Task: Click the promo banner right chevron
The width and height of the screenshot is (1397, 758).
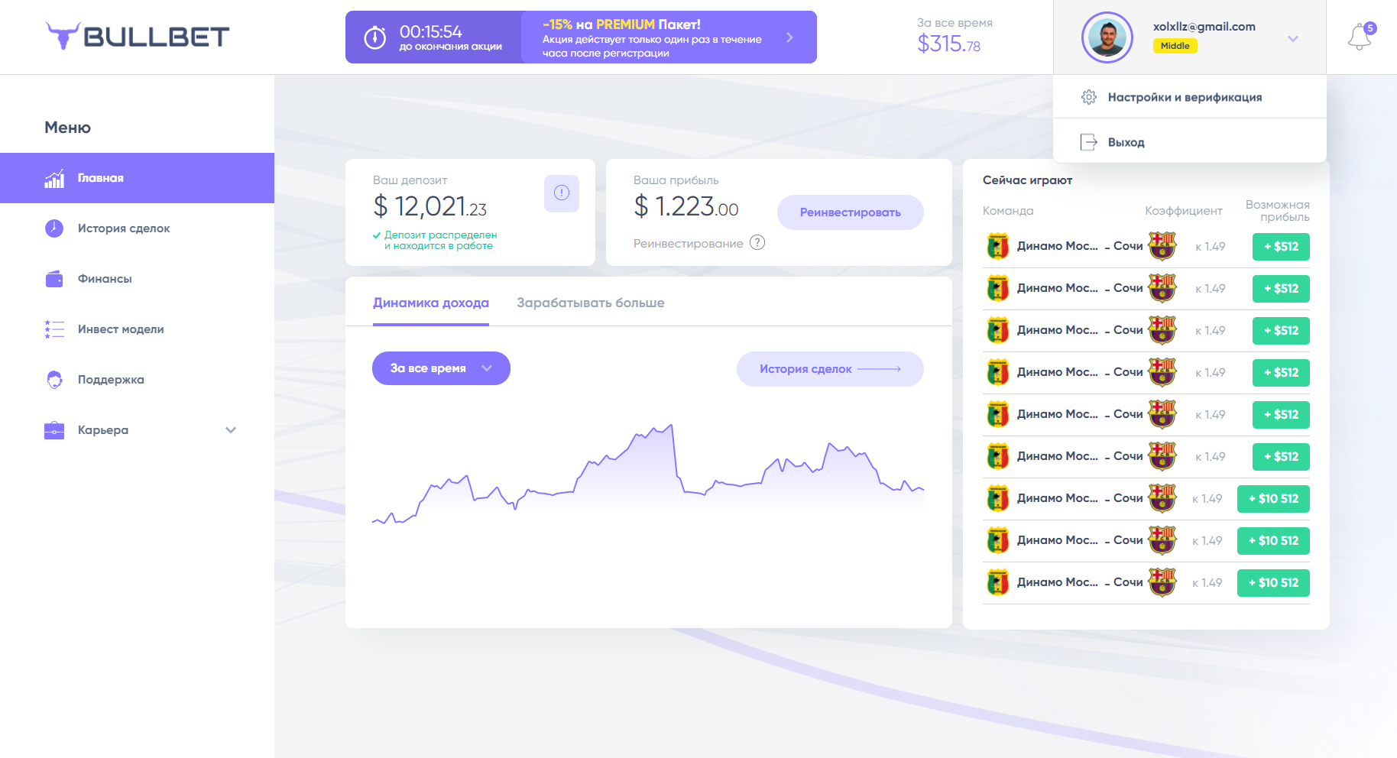Action: click(x=789, y=37)
